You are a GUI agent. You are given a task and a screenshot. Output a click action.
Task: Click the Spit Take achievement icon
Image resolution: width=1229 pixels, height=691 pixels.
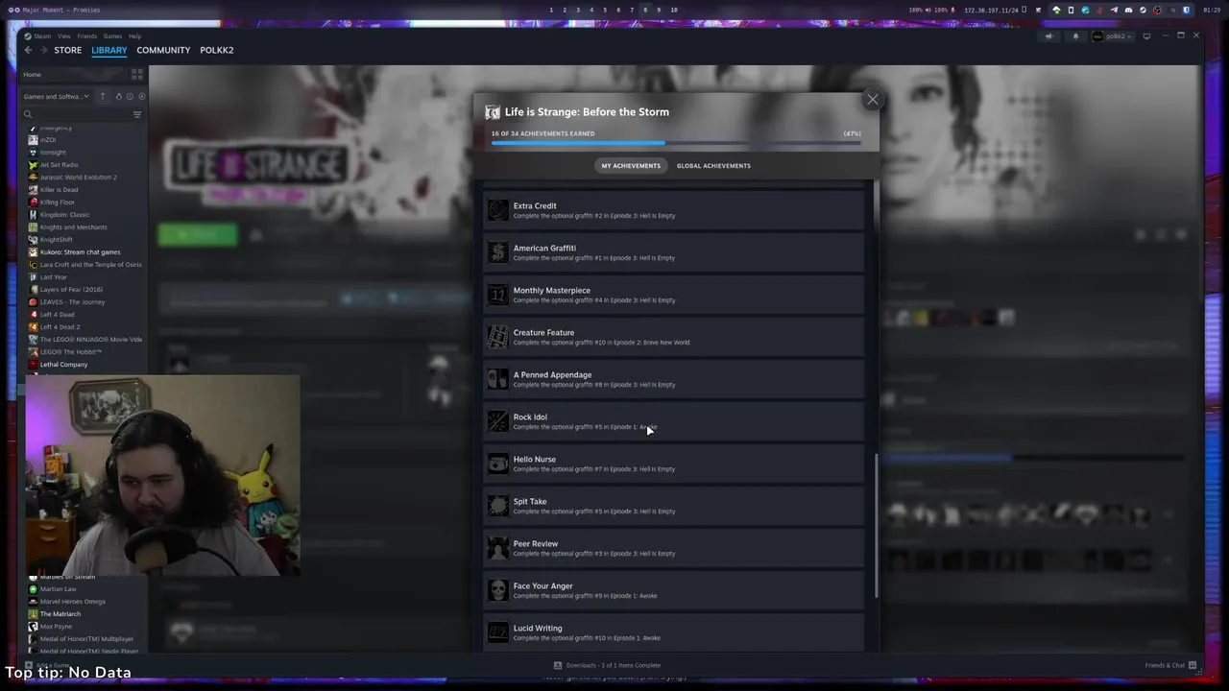click(497, 506)
